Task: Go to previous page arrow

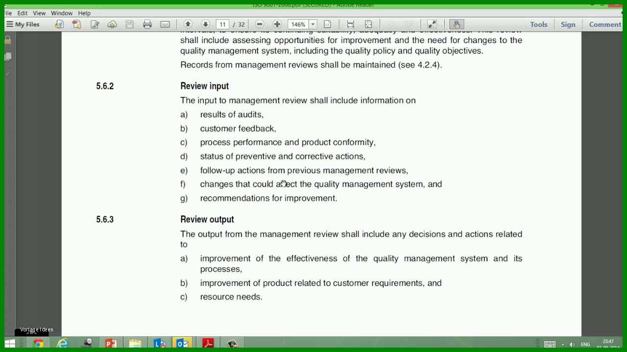Action: coord(188,24)
